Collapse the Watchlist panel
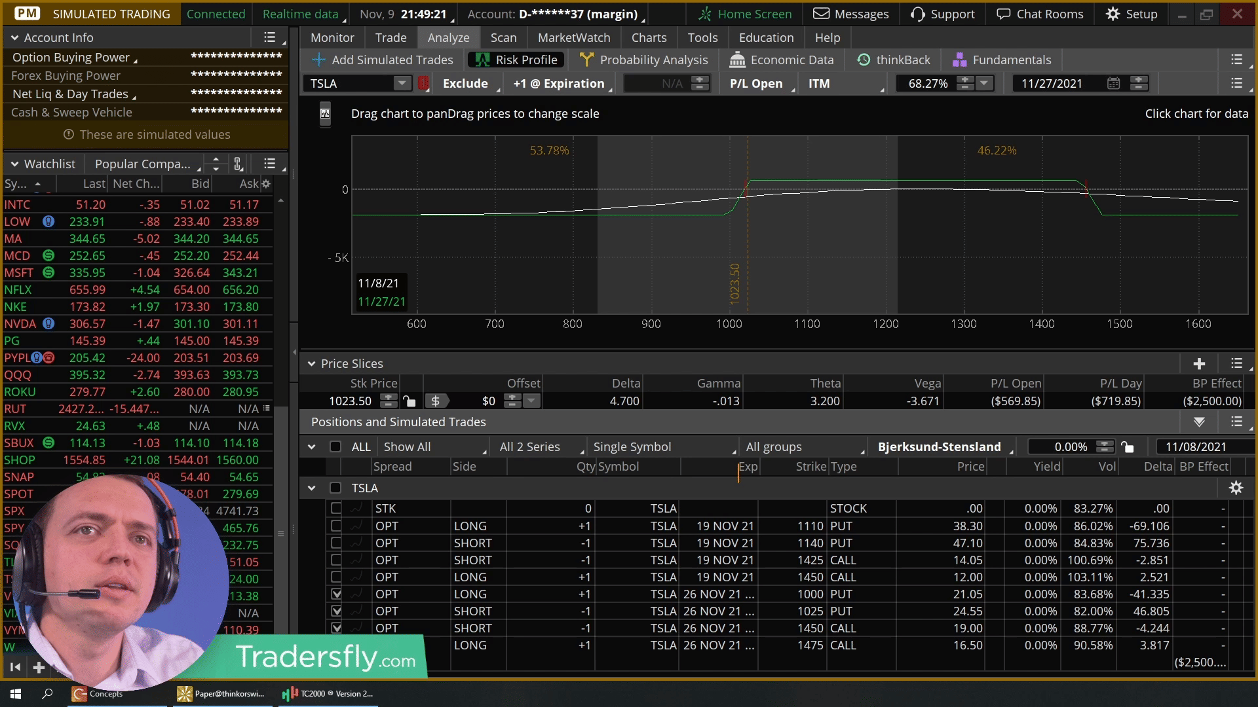The height and width of the screenshot is (707, 1258). pyautogui.click(x=14, y=164)
